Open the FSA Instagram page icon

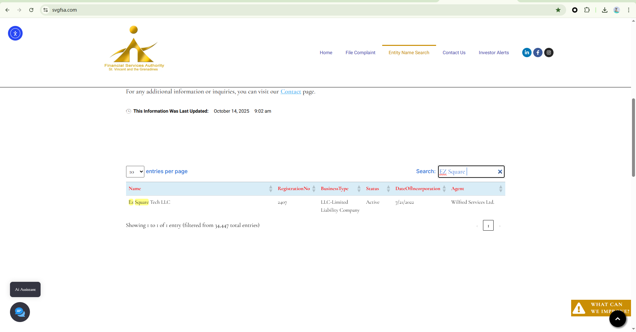click(549, 53)
